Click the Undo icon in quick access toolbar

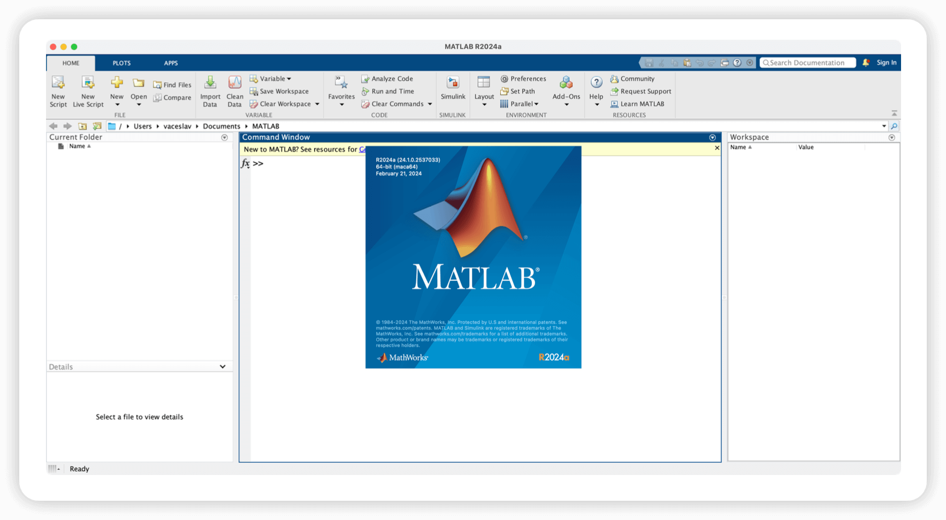(699, 63)
